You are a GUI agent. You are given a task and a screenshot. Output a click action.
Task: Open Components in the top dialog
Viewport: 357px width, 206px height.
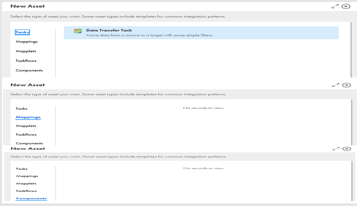[x=29, y=70]
